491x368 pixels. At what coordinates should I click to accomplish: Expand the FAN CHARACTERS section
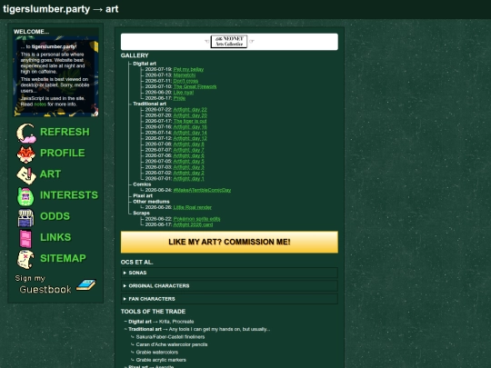(229, 299)
